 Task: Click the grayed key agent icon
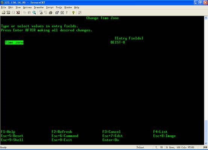67,13
